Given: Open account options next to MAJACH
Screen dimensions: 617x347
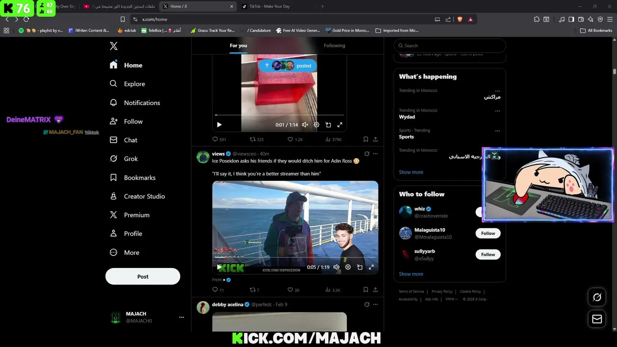Looking at the screenshot, I should 182,317.
